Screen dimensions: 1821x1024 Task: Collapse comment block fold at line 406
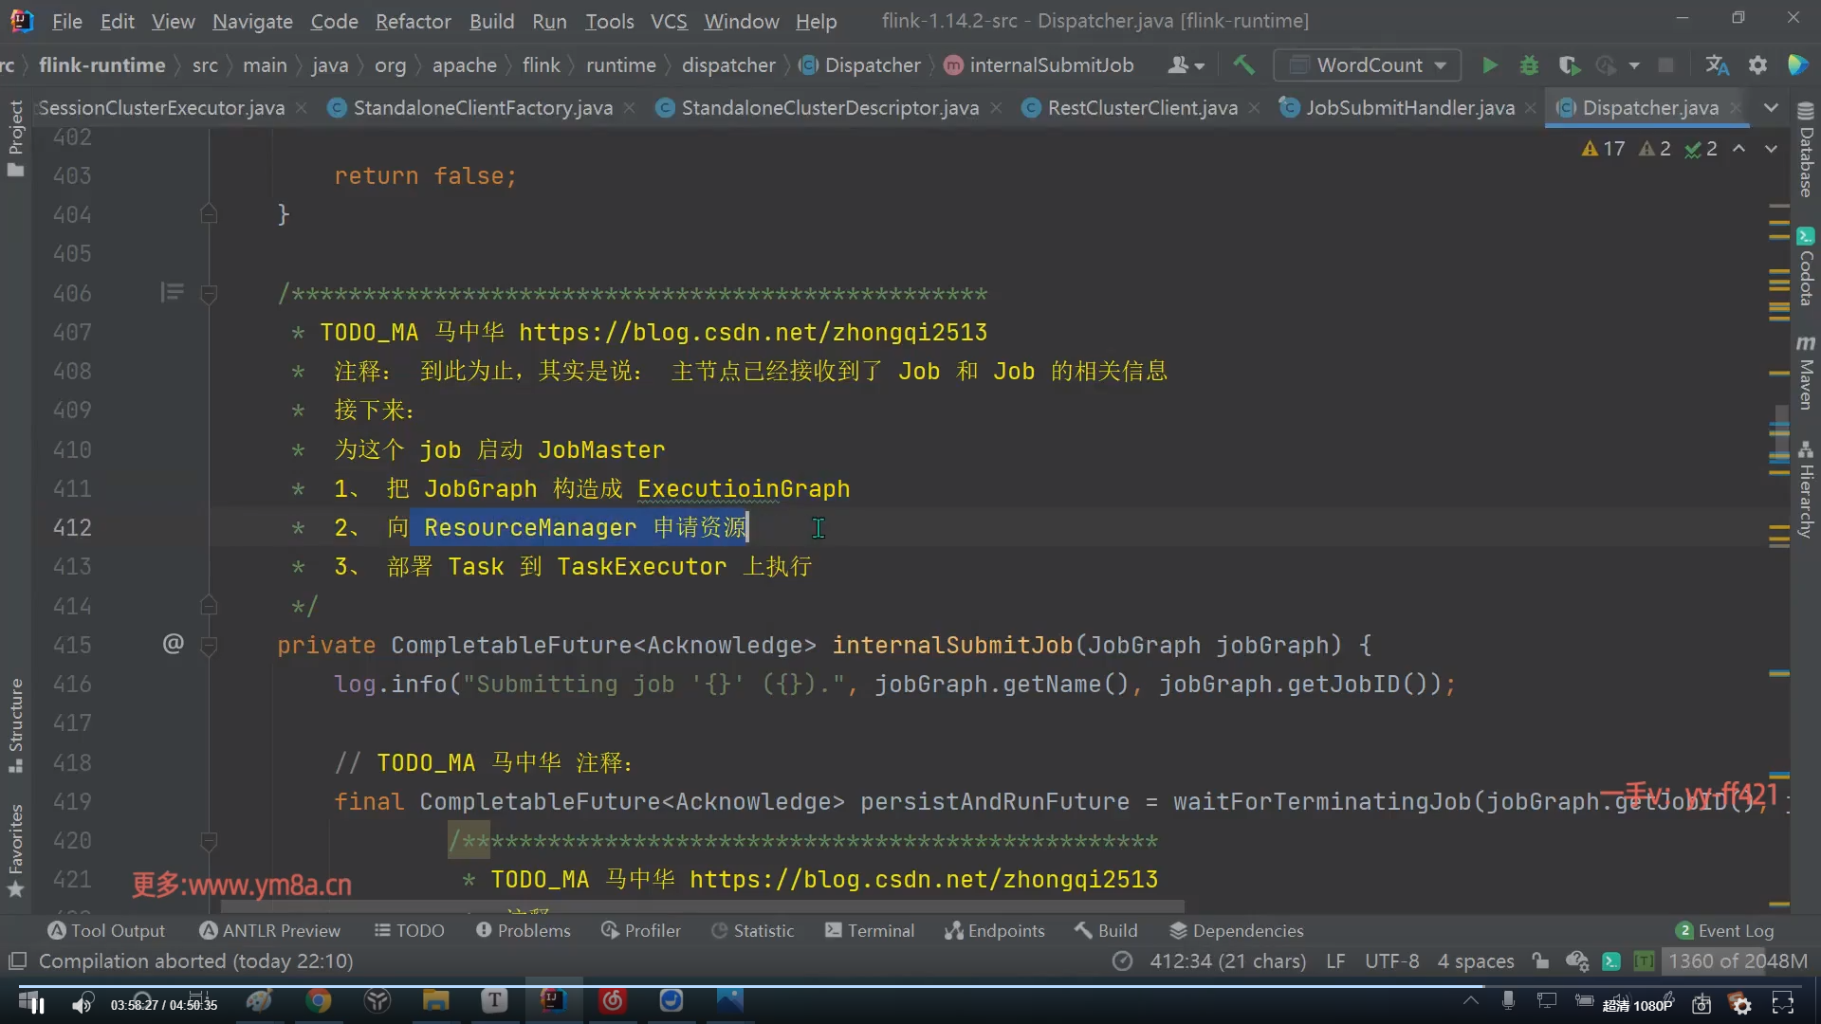pos(209,294)
